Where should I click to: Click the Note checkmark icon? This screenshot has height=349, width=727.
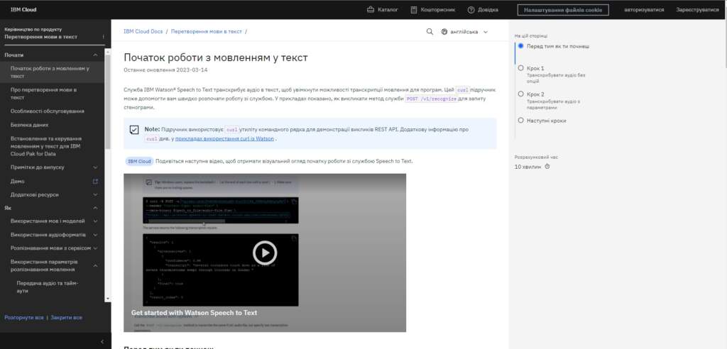(134, 130)
